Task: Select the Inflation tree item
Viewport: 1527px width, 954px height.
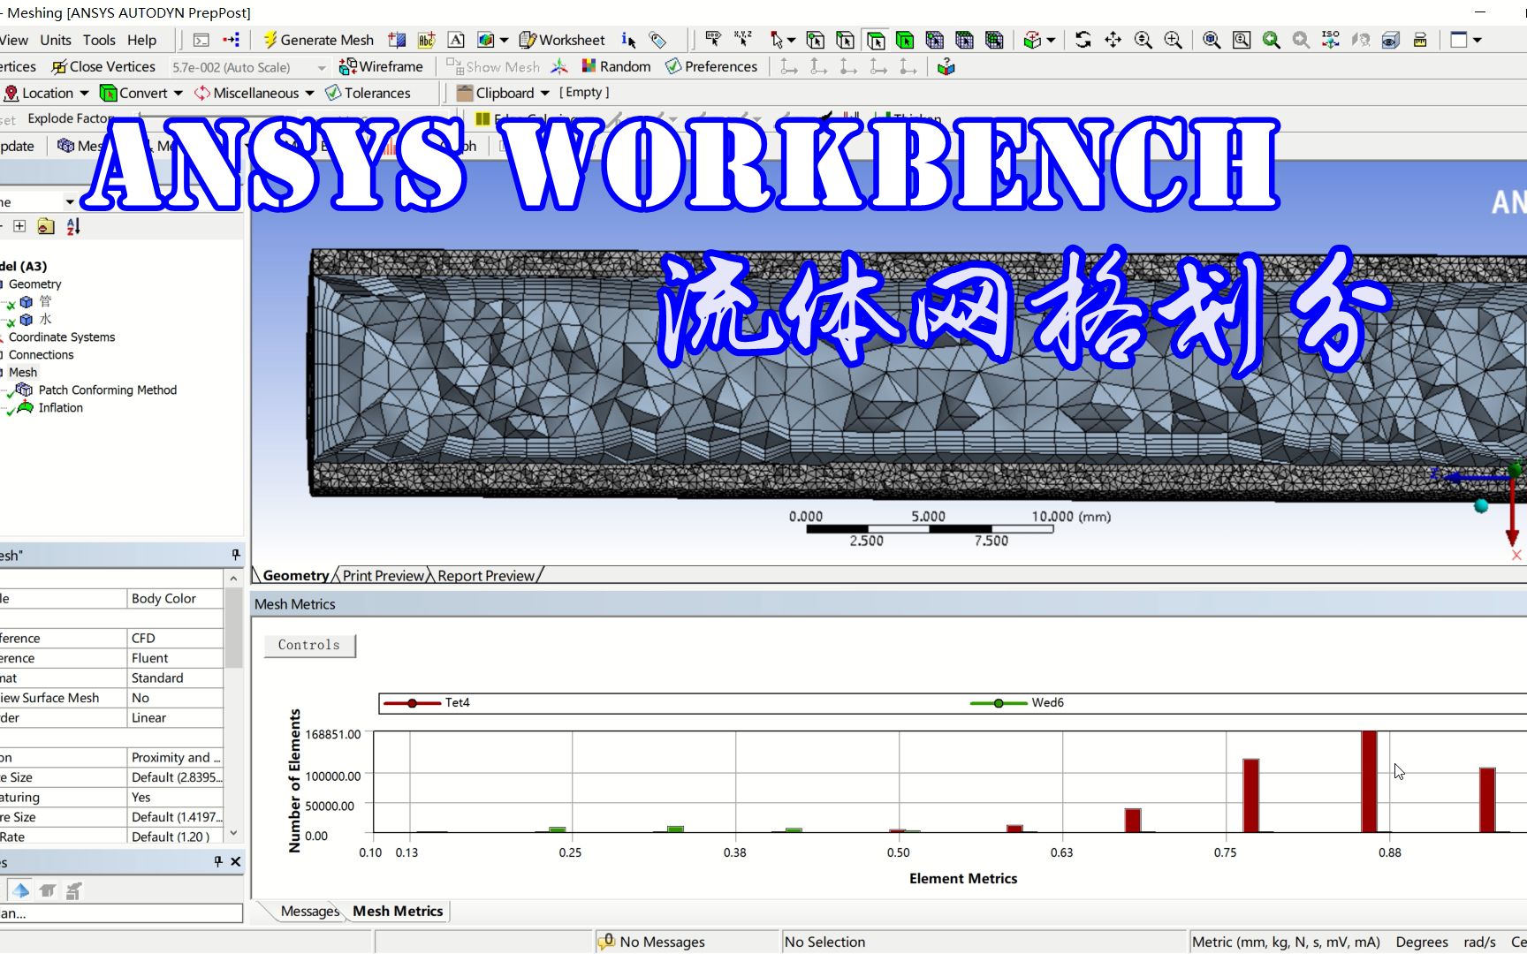Action: tap(60, 407)
